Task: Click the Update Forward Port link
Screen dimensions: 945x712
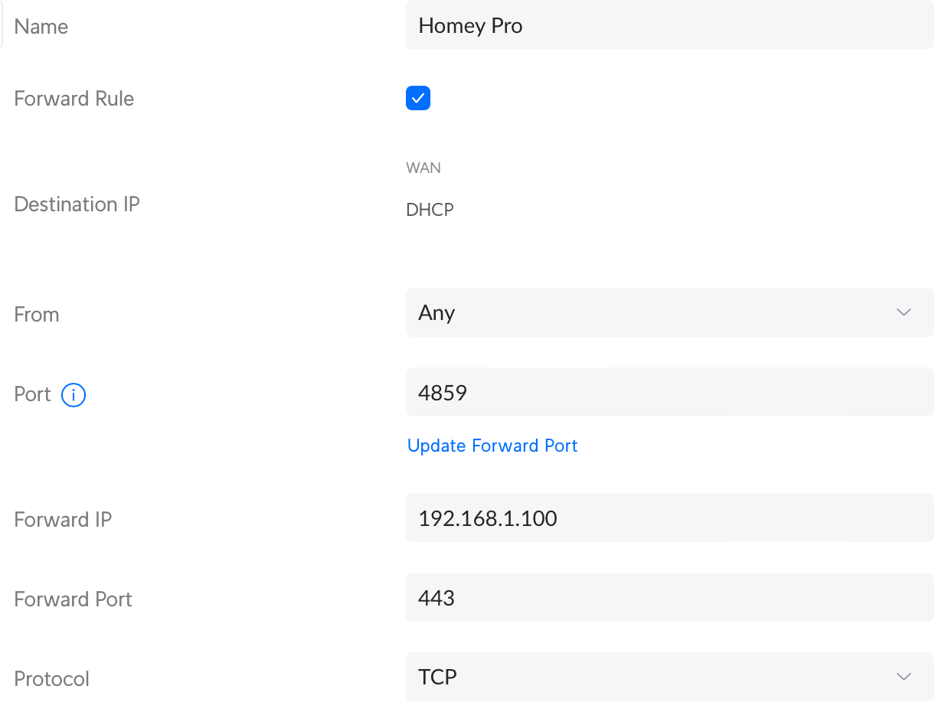Action: (x=492, y=446)
